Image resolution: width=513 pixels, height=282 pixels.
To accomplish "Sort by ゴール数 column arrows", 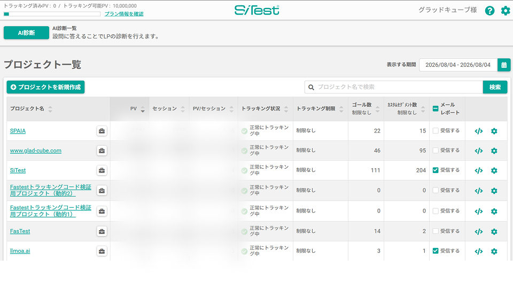I will coord(377,109).
